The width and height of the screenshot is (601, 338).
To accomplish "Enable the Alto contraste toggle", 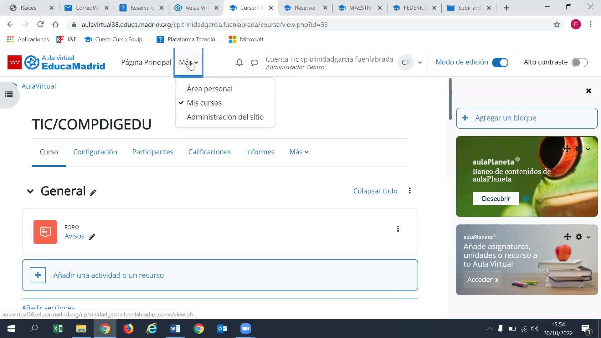I will [579, 62].
